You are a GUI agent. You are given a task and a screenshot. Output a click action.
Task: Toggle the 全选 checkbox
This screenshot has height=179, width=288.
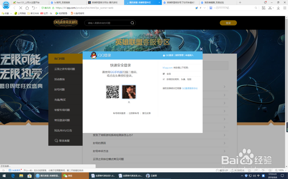[x=164, y=74]
